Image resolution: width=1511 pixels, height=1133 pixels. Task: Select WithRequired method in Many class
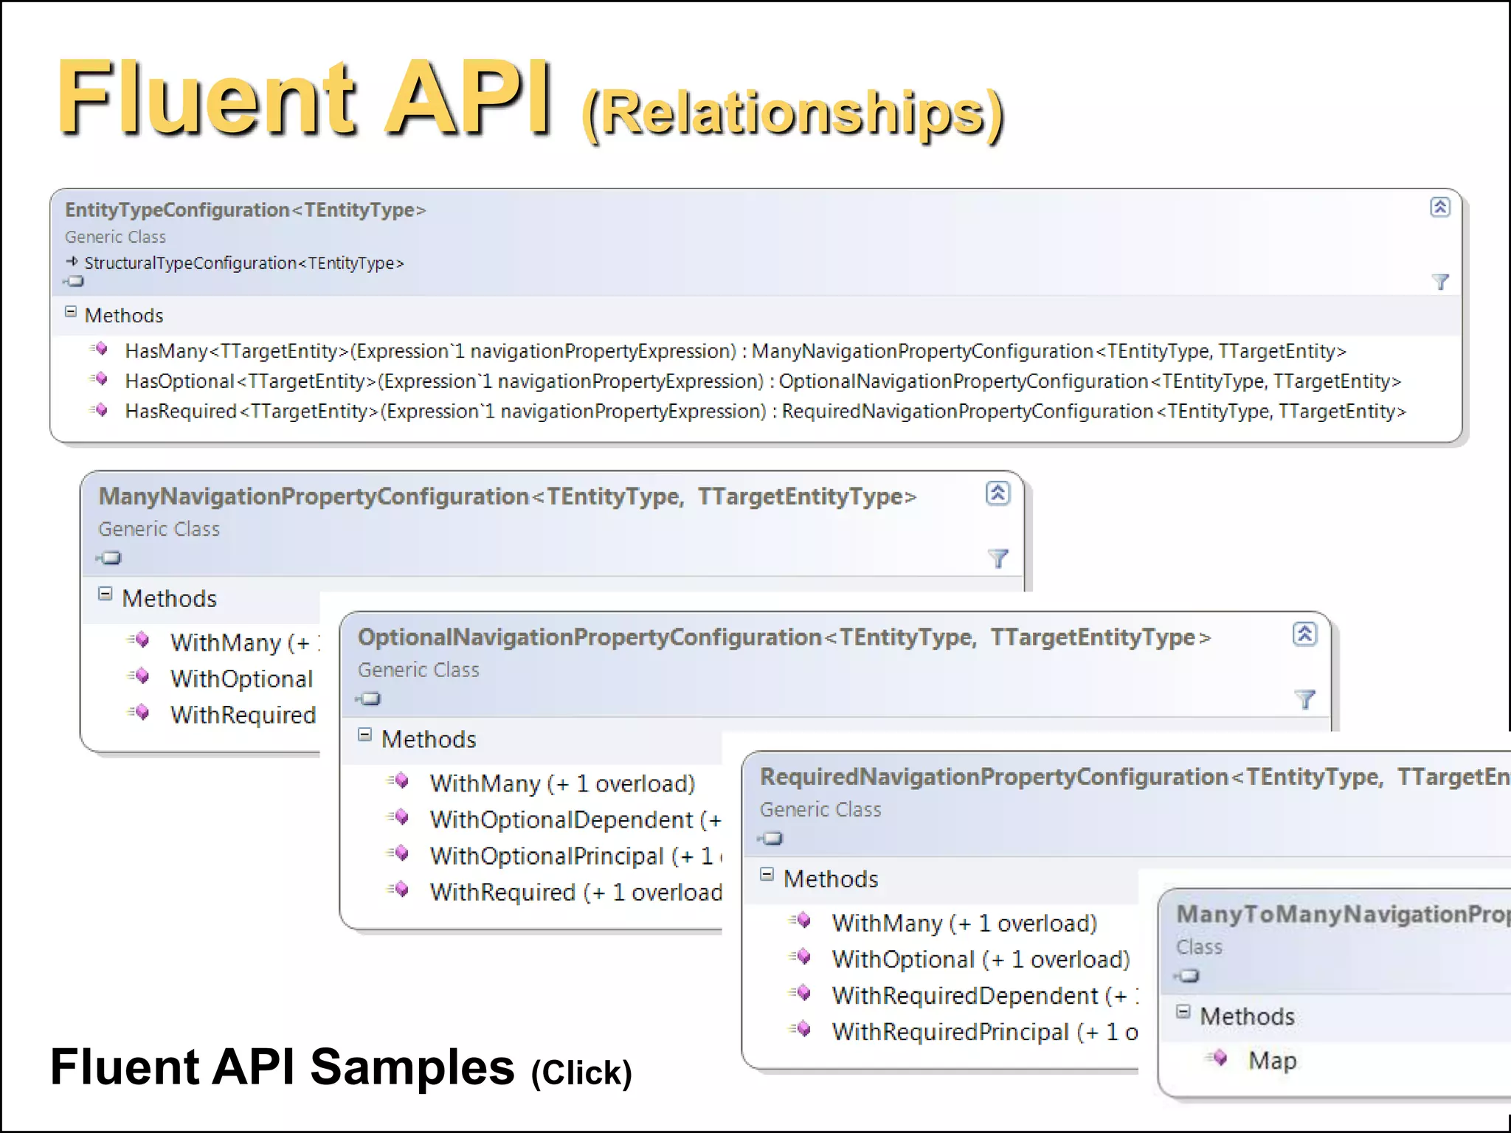[x=243, y=715]
